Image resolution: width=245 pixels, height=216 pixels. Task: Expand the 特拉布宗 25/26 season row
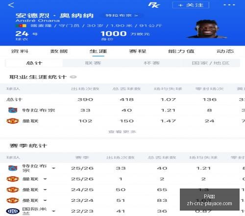53,168
